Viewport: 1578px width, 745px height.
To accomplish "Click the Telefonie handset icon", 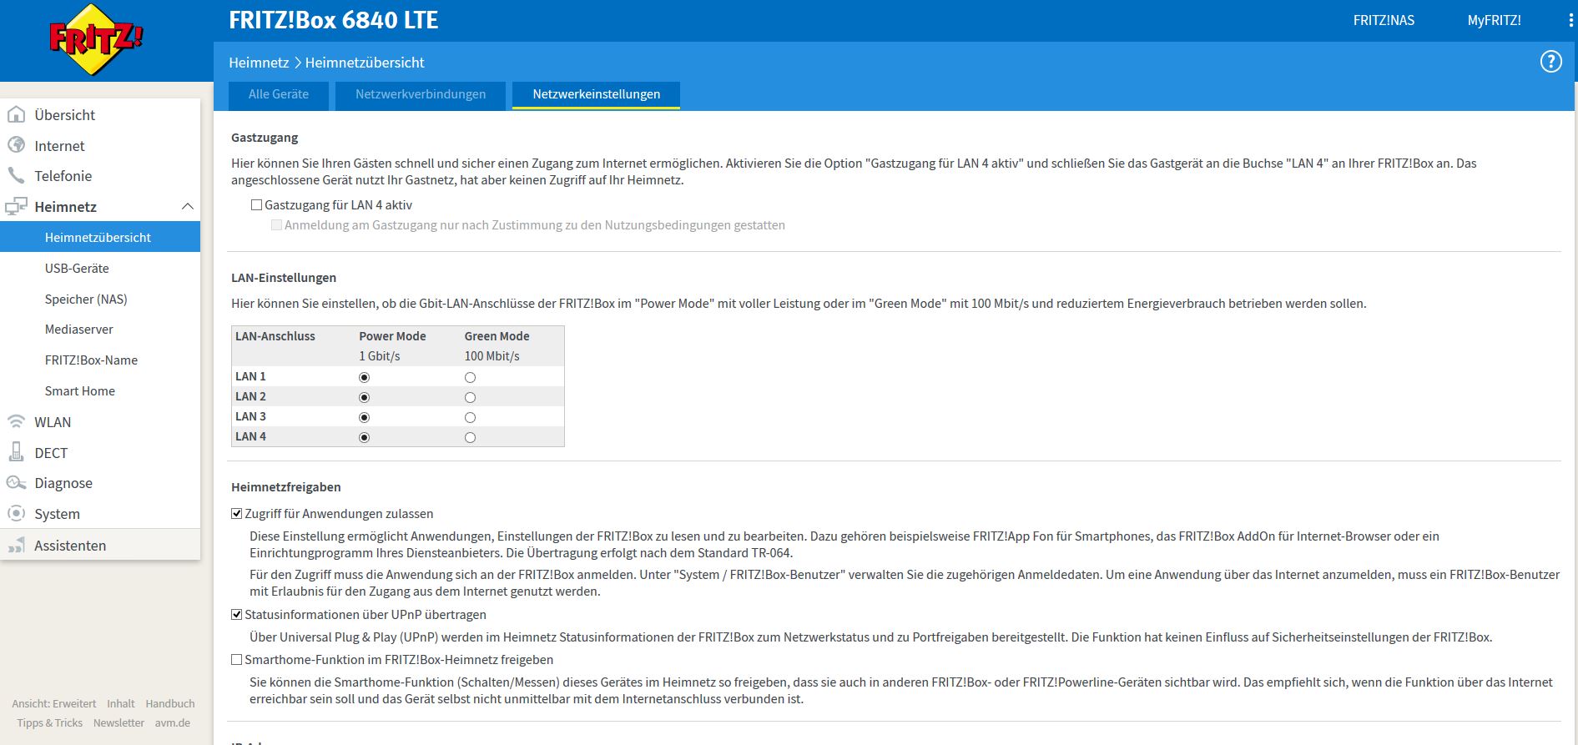I will point(16,175).
